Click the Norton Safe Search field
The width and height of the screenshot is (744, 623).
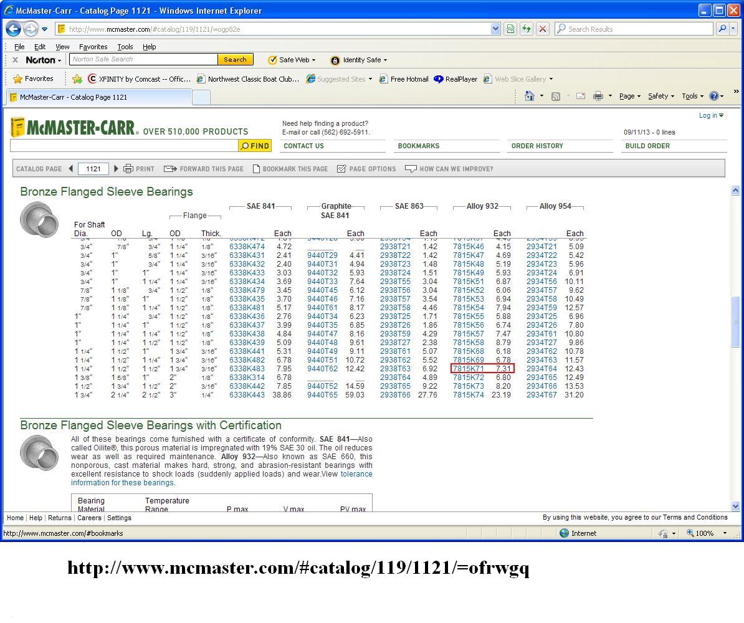[143, 59]
